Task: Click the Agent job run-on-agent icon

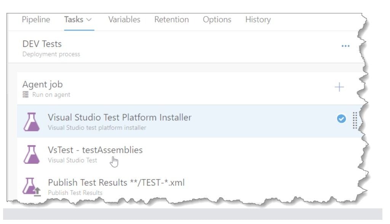Action: pyautogui.click(x=26, y=94)
